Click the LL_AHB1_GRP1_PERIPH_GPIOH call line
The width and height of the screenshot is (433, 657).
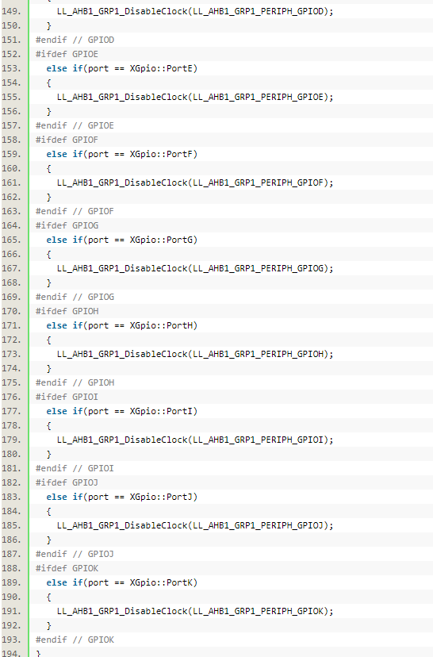click(x=195, y=354)
